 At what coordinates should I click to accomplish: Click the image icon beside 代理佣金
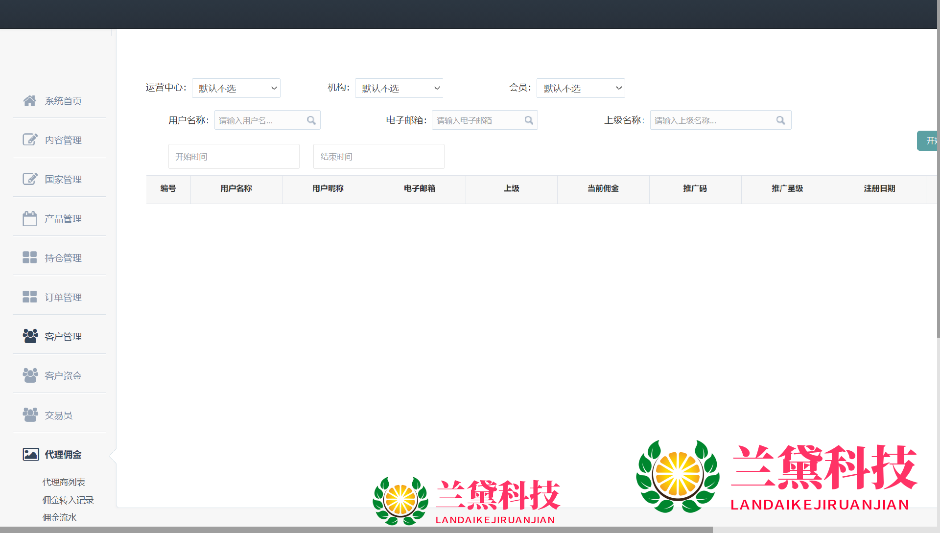tap(30, 454)
